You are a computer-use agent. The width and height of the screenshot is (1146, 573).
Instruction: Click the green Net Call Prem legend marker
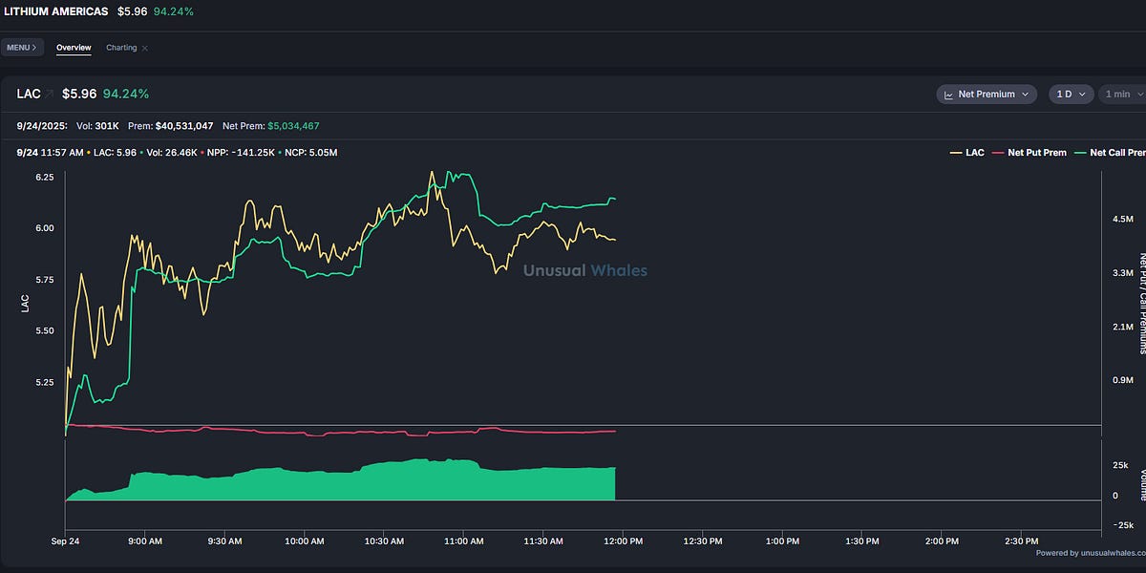click(1080, 152)
